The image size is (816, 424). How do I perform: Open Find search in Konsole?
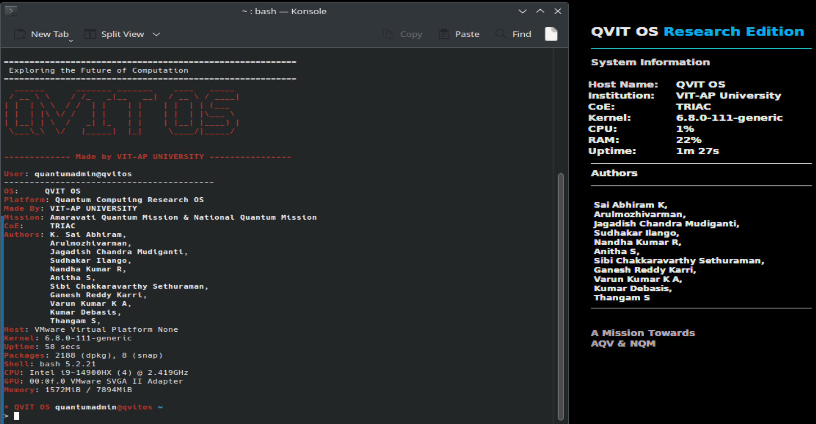tap(513, 34)
